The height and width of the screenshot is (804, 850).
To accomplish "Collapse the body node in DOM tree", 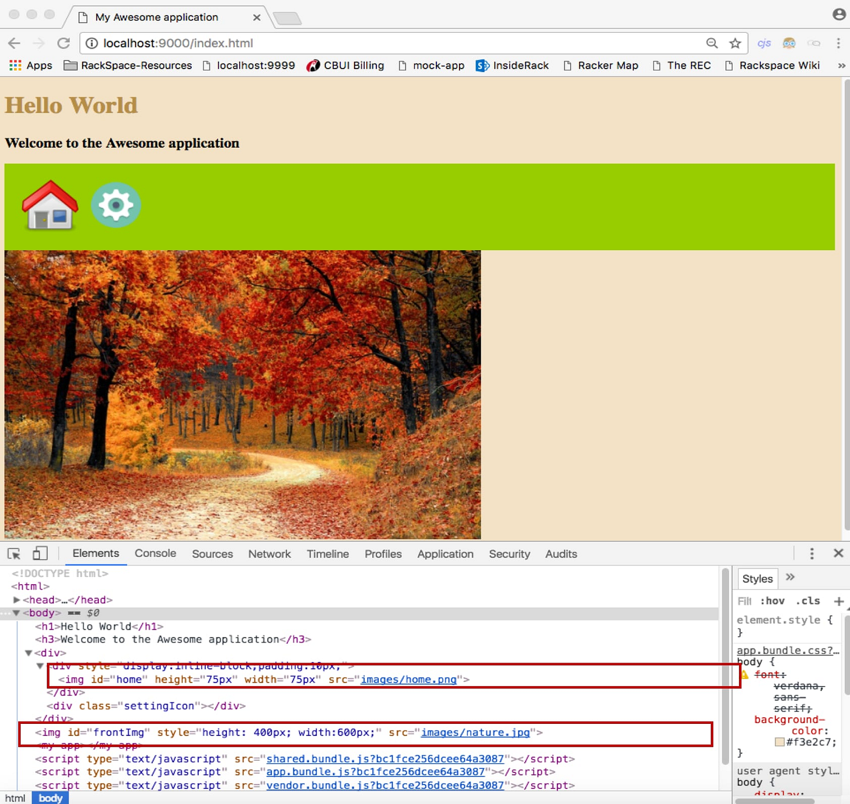I will [16, 613].
